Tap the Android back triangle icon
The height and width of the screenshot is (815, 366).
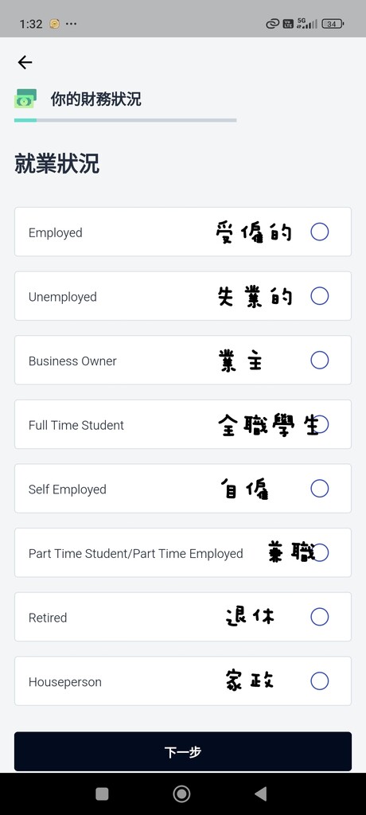260,794
